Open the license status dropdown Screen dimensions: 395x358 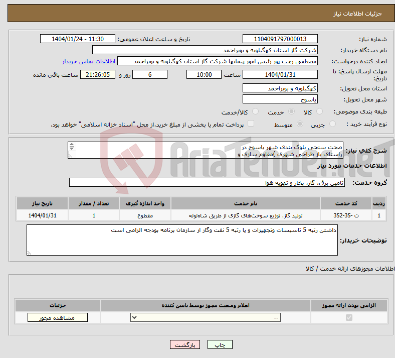[206, 317]
